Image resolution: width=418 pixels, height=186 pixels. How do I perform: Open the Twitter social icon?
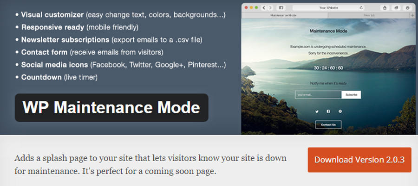click(317, 112)
